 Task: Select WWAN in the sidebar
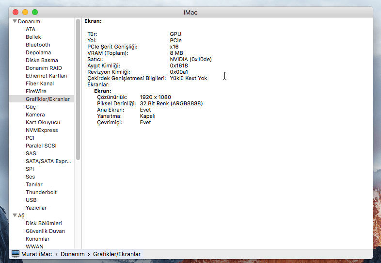tap(34, 247)
